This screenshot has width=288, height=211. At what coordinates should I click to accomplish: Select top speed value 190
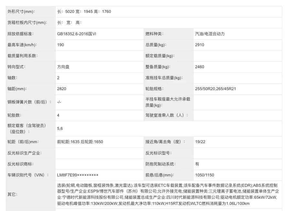(60, 45)
